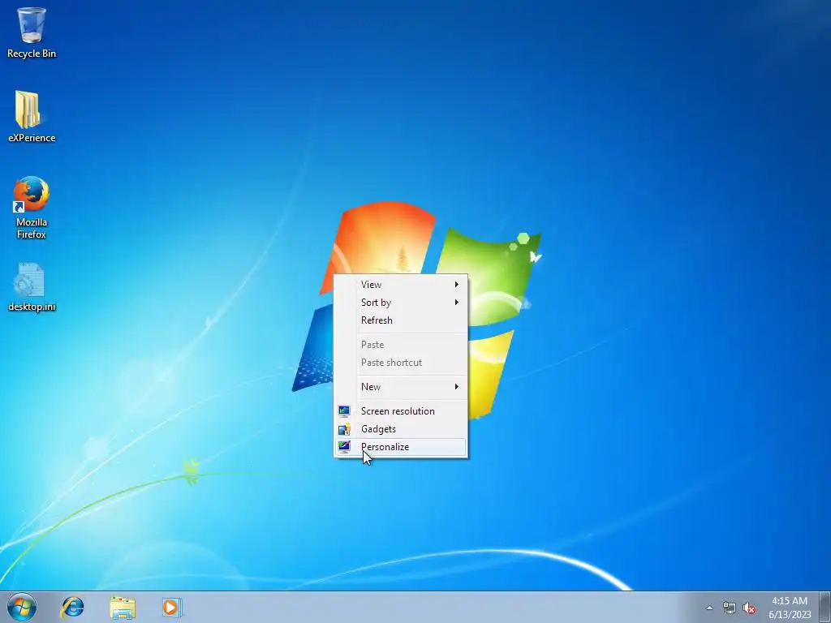Open Gadgets from the context menu

[x=401, y=429]
